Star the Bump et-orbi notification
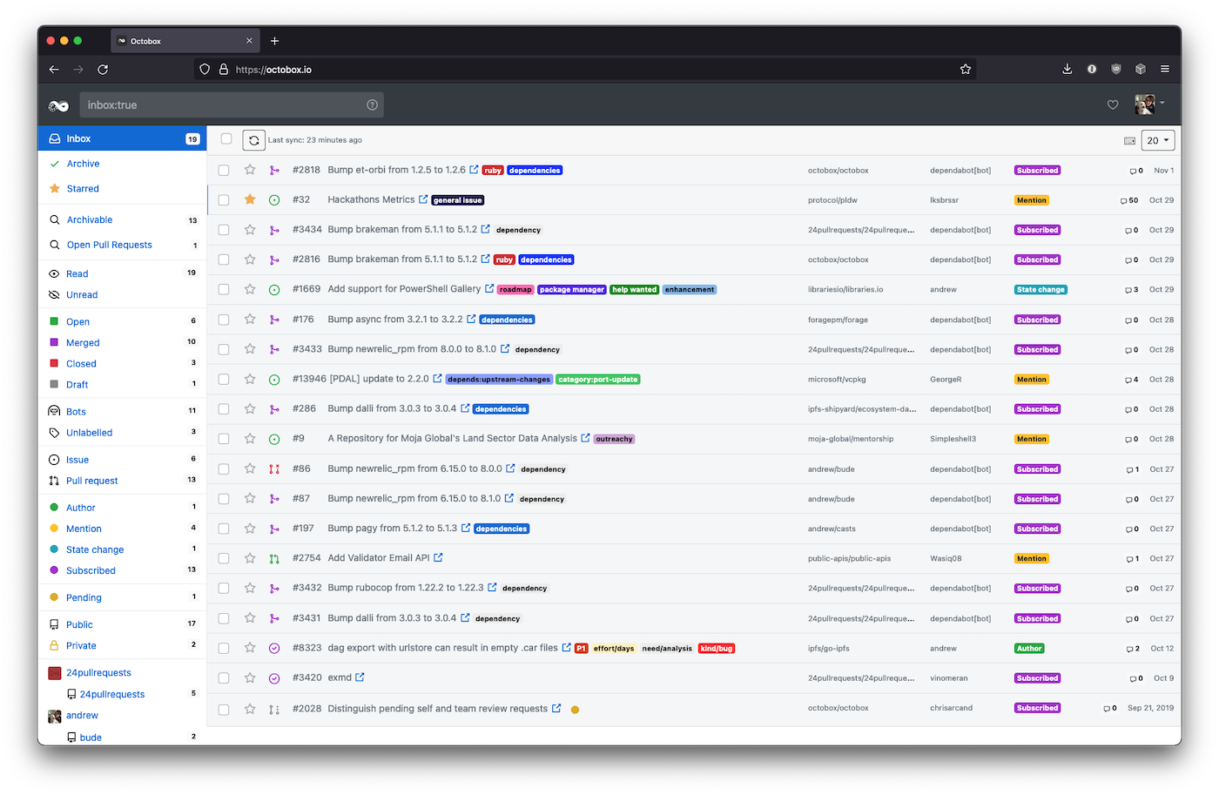1219x795 pixels. click(250, 170)
